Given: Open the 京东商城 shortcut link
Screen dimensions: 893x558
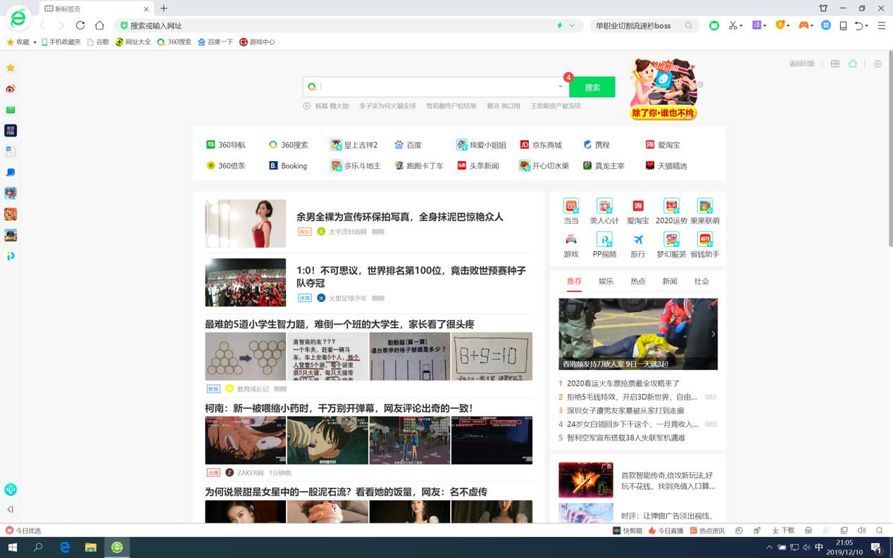Looking at the screenshot, I should (x=547, y=145).
